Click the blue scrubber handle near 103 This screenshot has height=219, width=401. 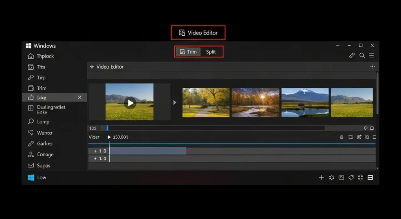107,128
